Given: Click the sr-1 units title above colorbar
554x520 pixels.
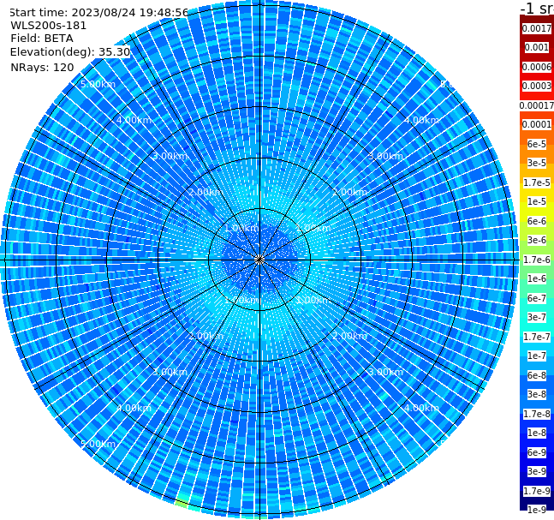Looking at the screenshot, I should [x=538, y=8].
